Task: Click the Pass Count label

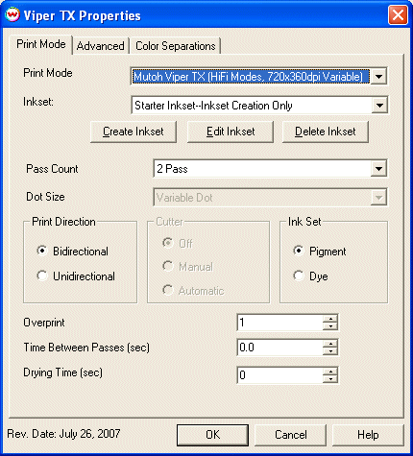Action: [52, 169]
